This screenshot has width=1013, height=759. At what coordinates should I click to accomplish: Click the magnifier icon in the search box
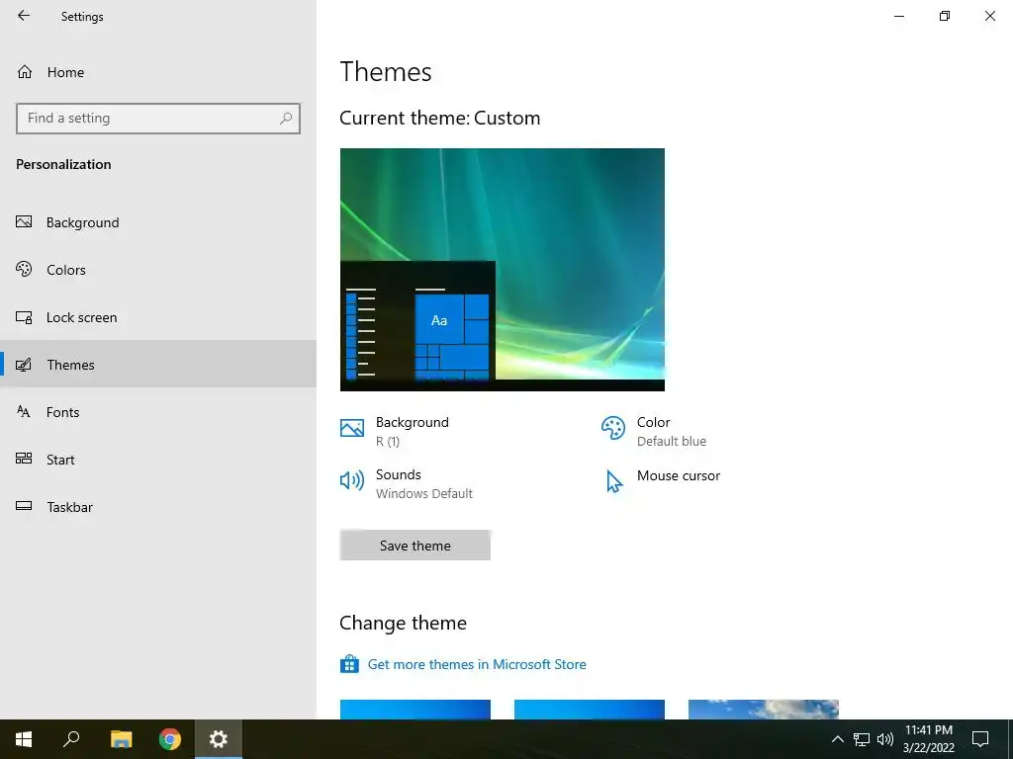pos(286,119)
